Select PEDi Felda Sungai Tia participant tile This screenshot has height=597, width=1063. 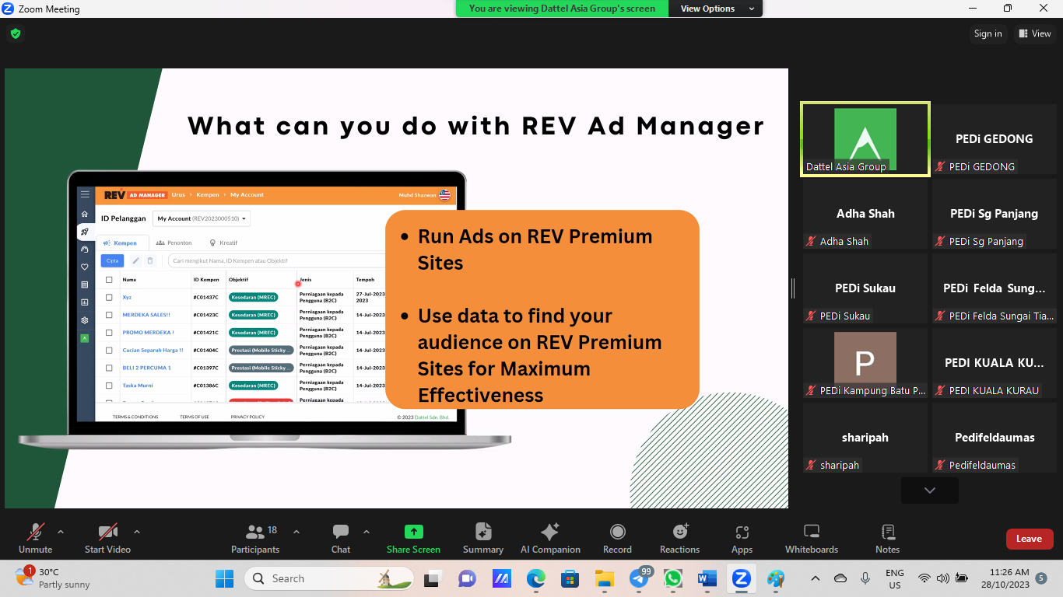[995, 288]
